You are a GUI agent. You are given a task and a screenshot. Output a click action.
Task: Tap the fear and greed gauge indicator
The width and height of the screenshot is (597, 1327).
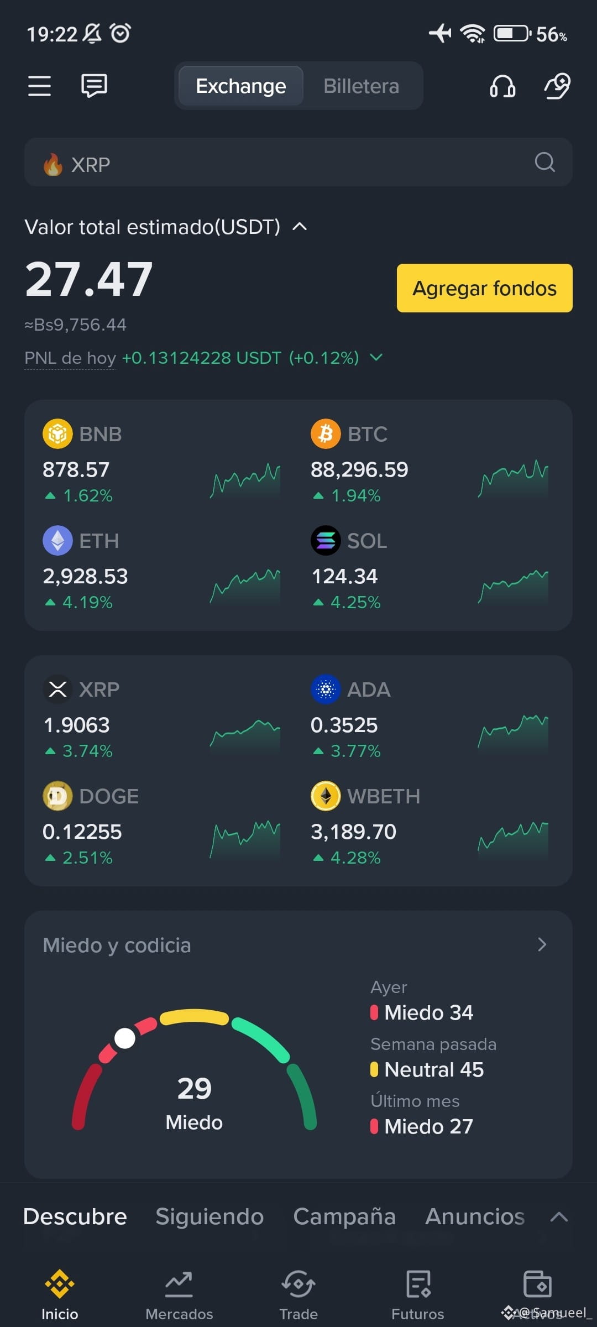click(x=124, y=1038)
